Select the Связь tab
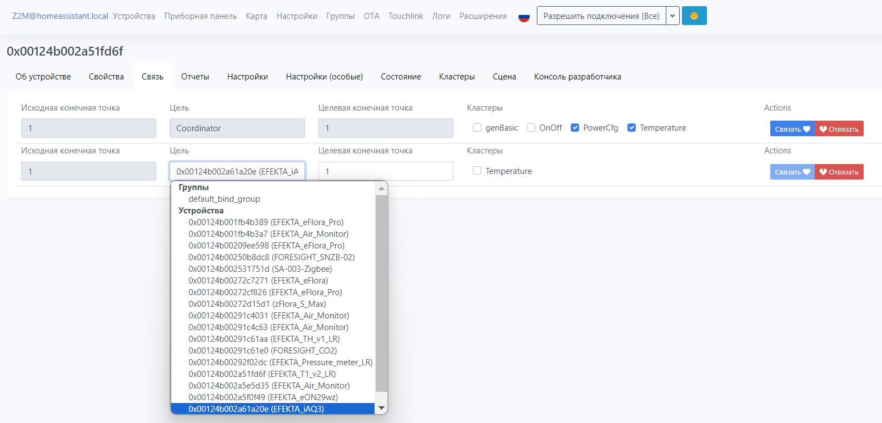 click(x=152, y=77)
